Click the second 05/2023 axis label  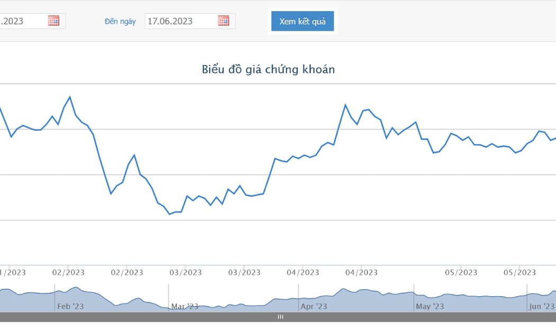tap(520, 273)
